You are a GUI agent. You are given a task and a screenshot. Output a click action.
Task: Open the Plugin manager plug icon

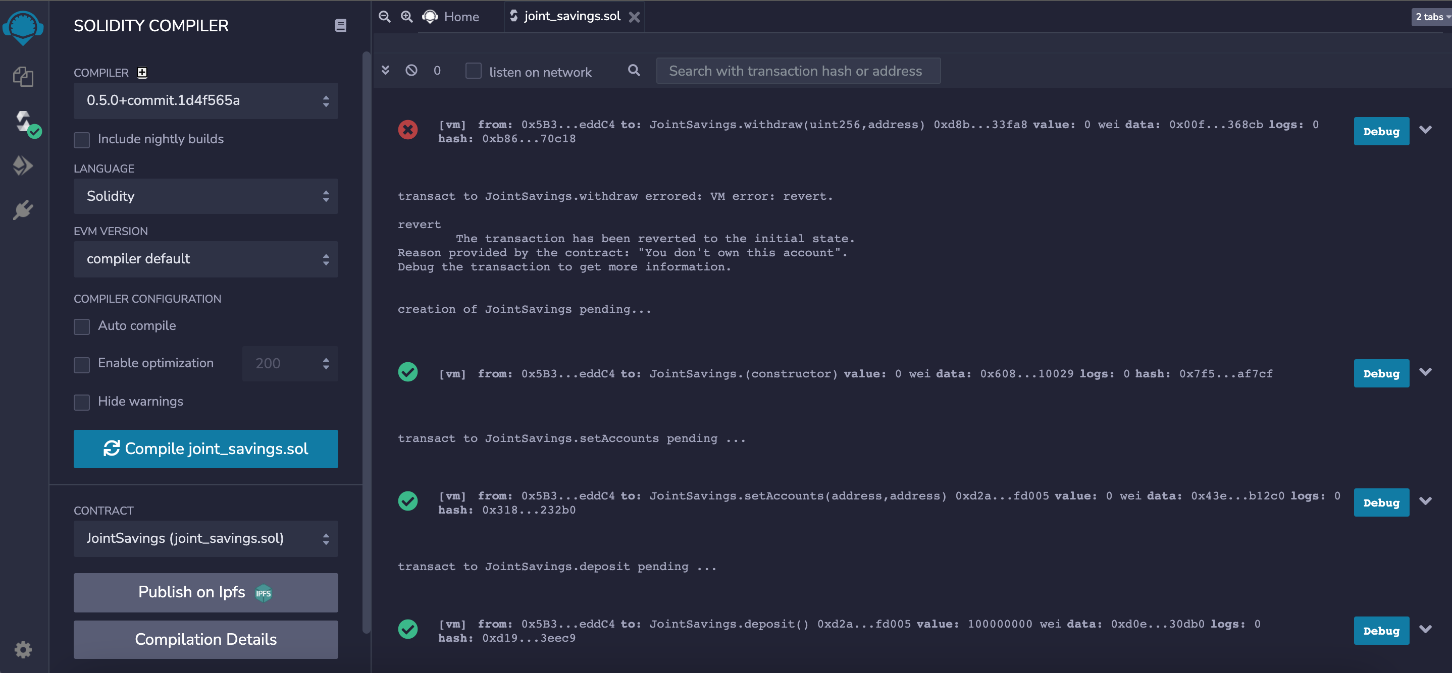tap(23, 209)
